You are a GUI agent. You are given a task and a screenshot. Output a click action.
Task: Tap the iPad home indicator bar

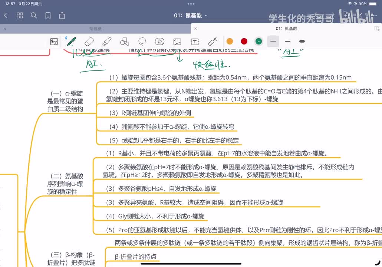(191, 264)
